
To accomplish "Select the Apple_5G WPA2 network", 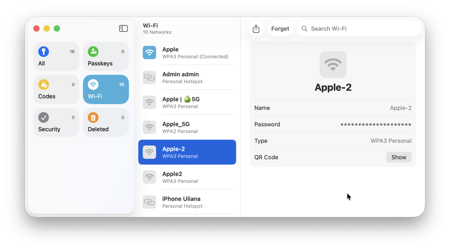I will (x=187, y=127).
